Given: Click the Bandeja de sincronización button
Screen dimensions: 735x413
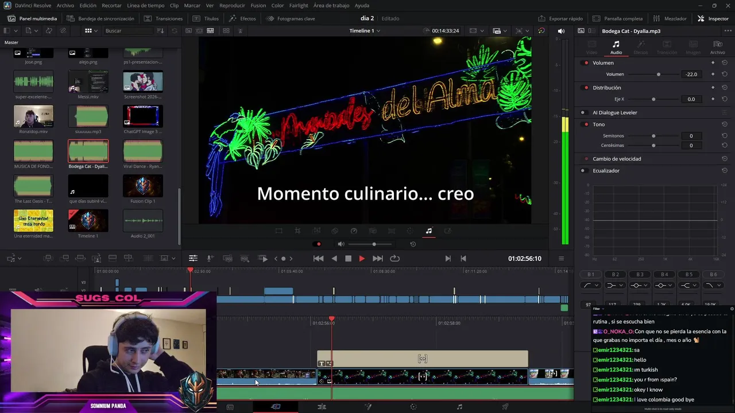Looking at the screenshot, I should 100,18.
